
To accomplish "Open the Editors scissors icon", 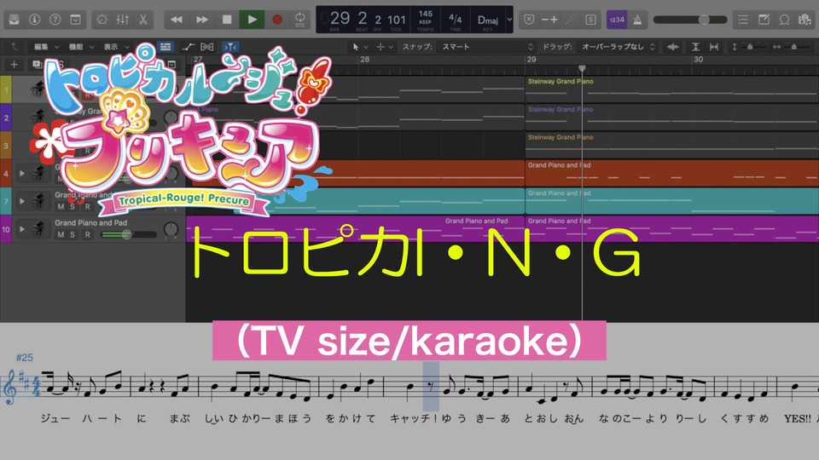I will click(x=142, y=20).
